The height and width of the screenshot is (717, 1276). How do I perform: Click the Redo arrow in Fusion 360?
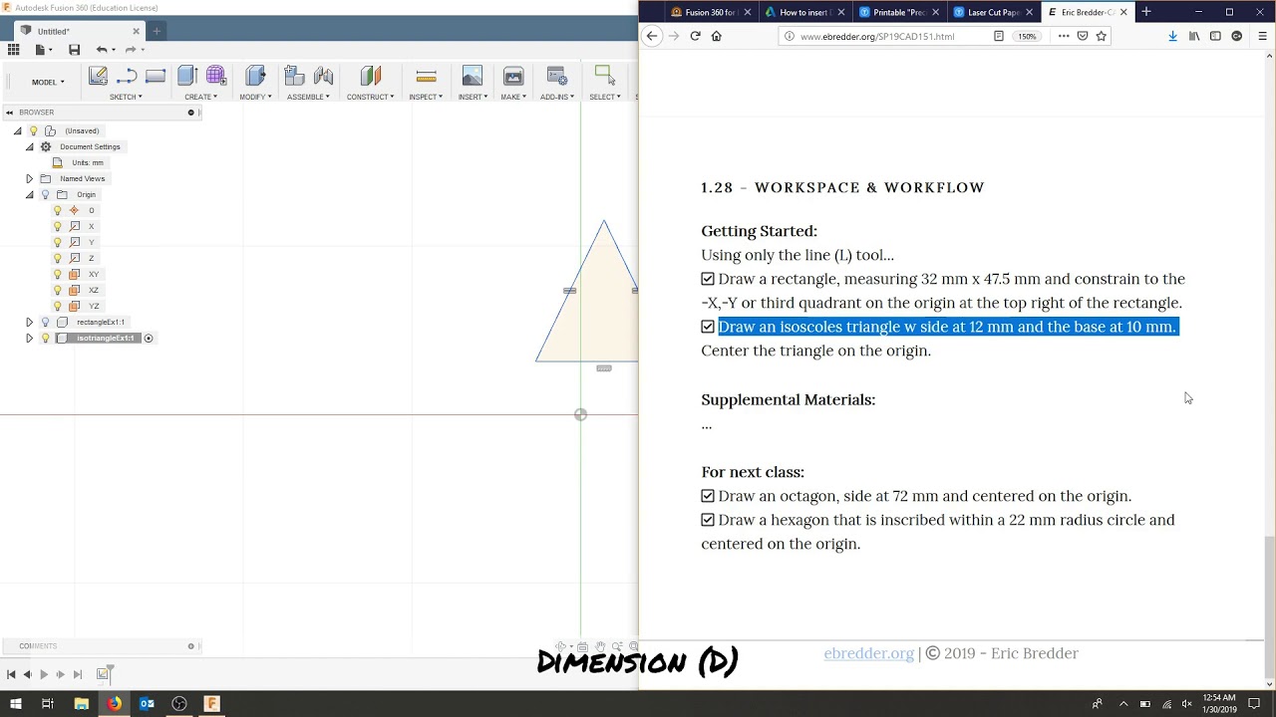[130, 50]
